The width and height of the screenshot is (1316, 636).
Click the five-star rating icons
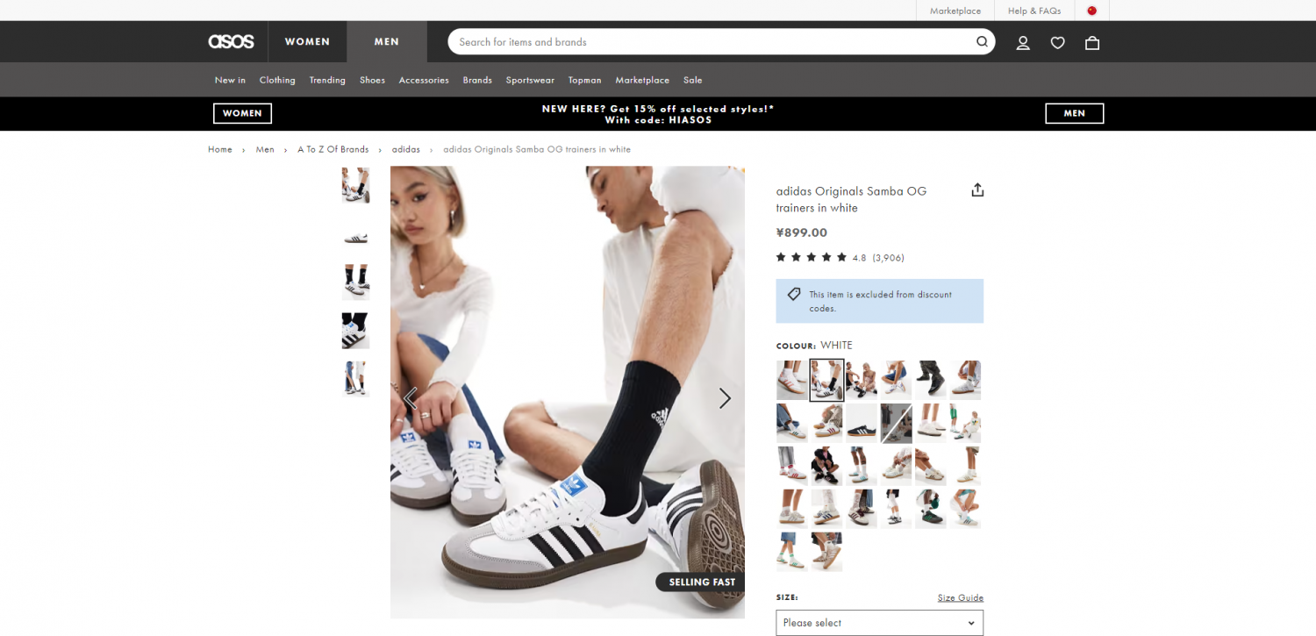point(812,257)
